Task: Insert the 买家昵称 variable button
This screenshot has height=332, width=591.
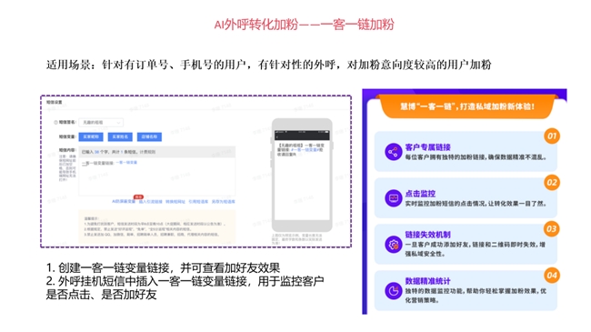Action: (x=91, y=136)
